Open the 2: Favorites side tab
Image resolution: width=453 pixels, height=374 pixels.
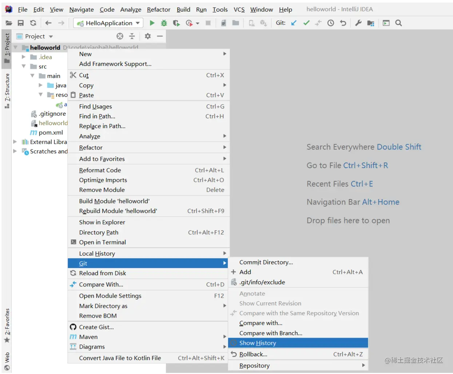(7, 325)
